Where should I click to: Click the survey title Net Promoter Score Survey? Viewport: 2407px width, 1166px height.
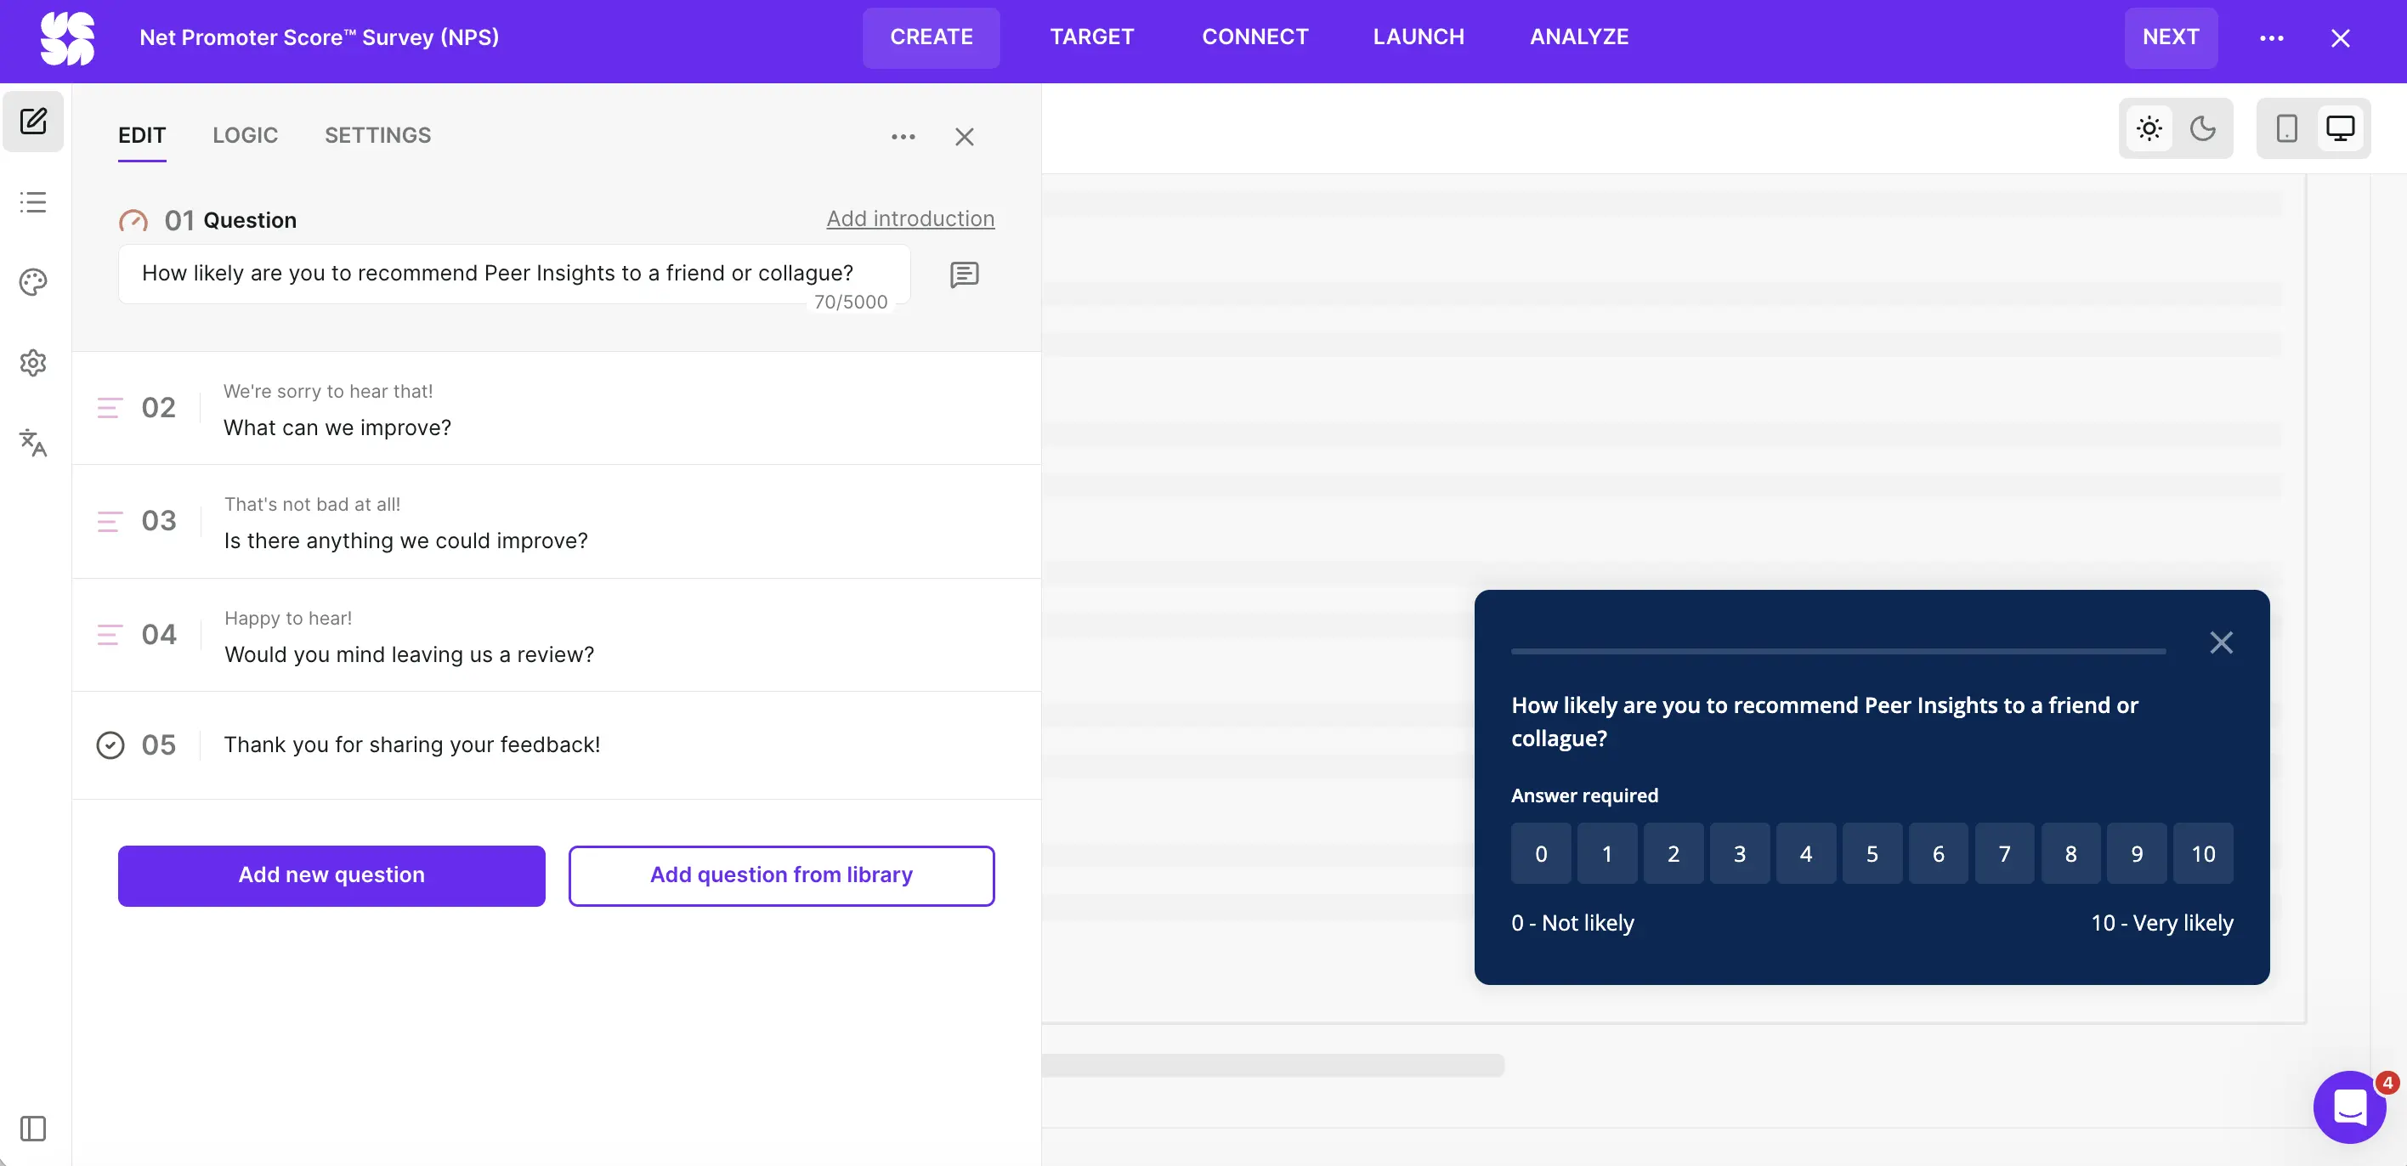tap(320, 37)
